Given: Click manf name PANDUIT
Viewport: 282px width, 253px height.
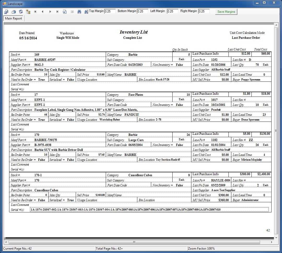Looking at the screenshot, I should (x=132, y=115).
